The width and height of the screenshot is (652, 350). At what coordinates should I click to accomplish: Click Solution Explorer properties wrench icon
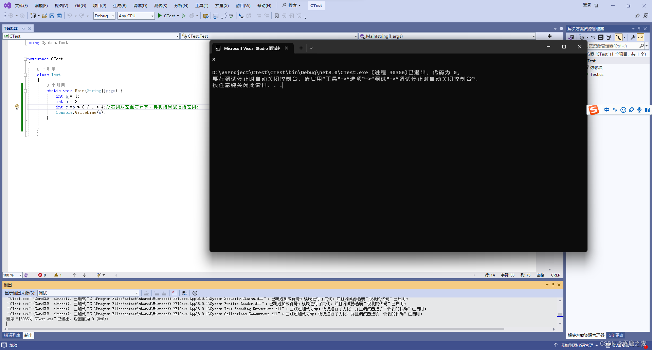(633, 37)
